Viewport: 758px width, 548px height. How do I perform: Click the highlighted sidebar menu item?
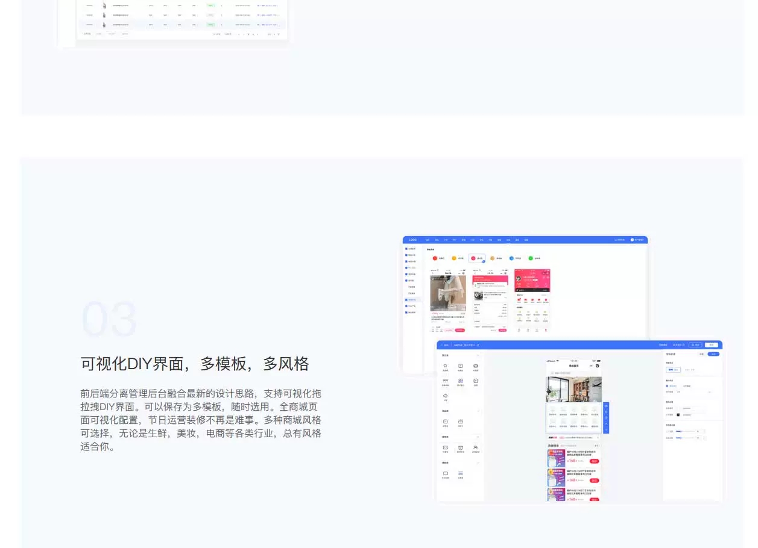click(411, 299)
